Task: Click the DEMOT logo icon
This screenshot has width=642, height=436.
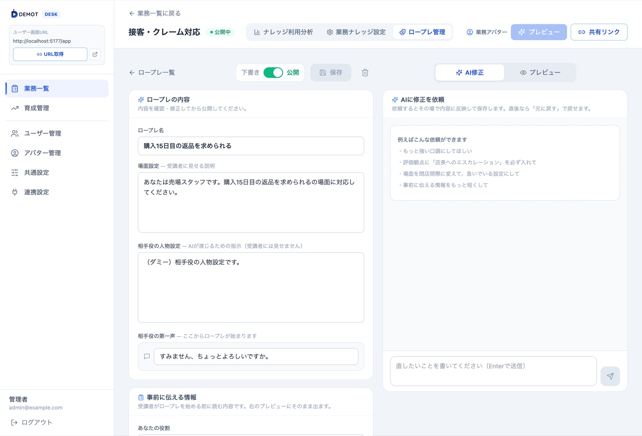Action: 14,14
